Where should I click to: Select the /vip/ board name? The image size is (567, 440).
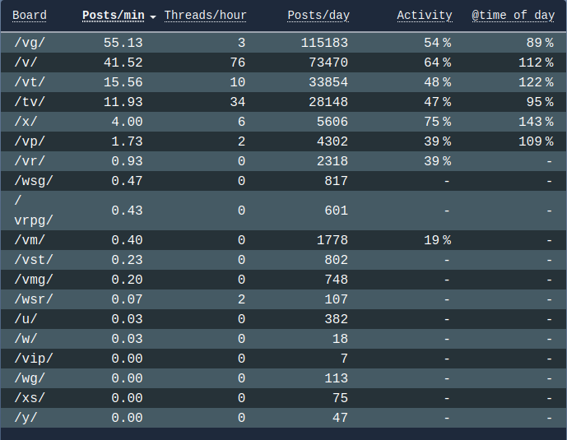[34, 359]
